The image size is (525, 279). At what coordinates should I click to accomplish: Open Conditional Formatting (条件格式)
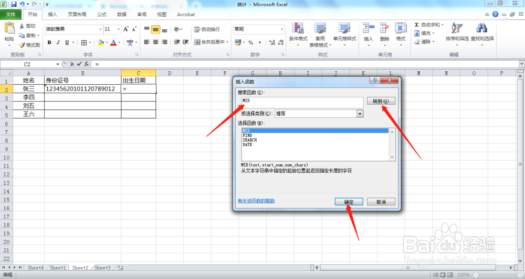point(298,34)
